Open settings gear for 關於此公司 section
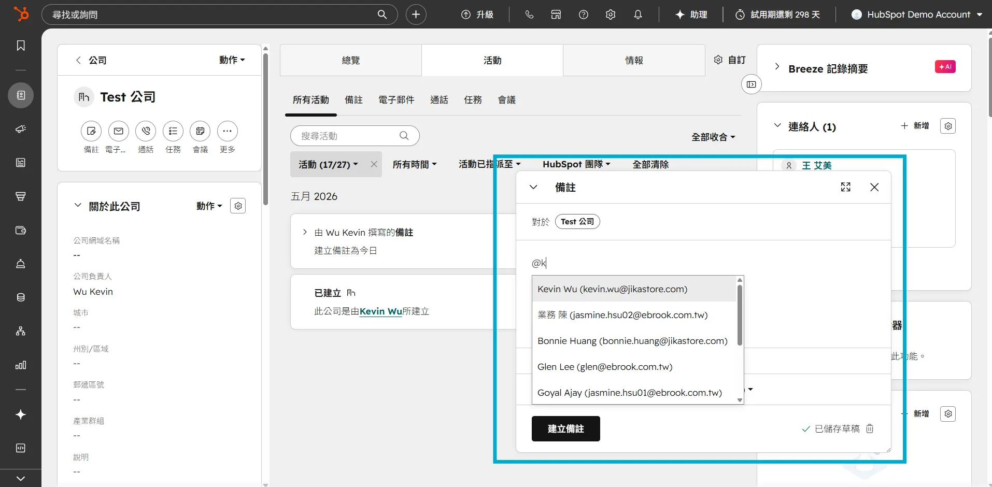Viewport: 992px width, 487px height. point(238,206)
